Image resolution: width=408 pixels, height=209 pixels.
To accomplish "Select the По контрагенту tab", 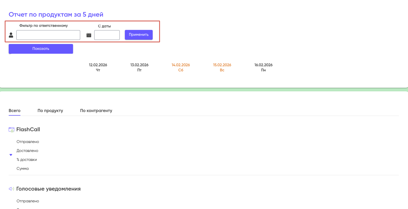I will (x=96, y=111).
